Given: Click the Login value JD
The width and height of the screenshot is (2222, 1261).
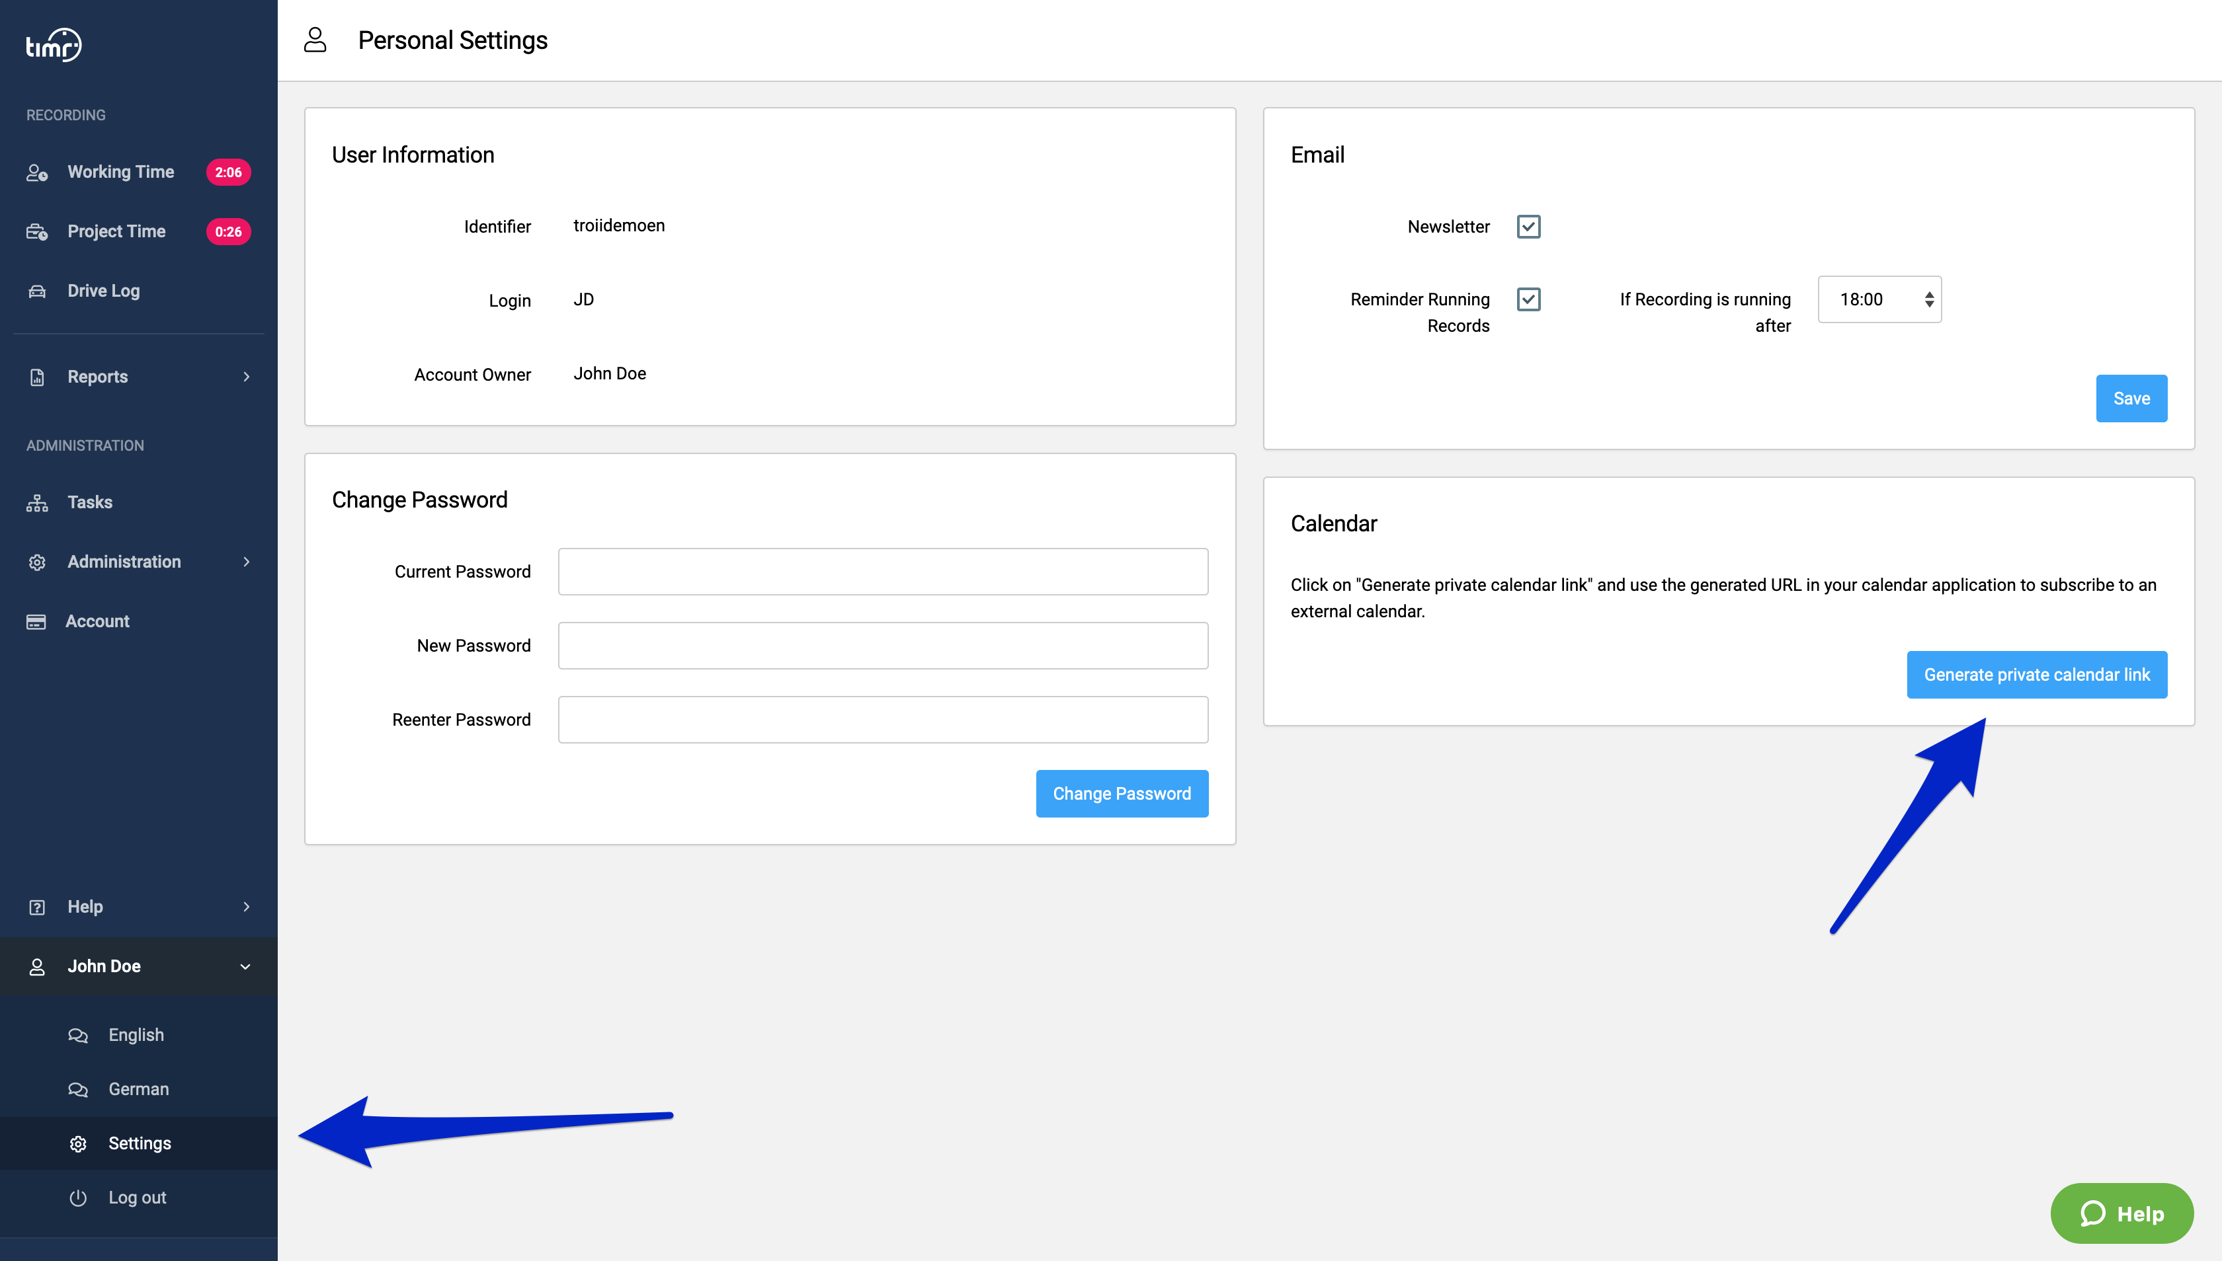Looking at the screenshot, I should click(x=583, y=299).
